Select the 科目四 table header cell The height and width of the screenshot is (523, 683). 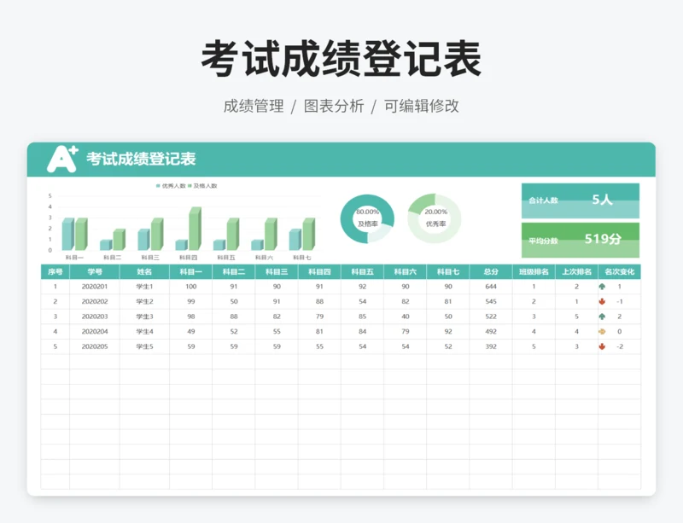319,271
